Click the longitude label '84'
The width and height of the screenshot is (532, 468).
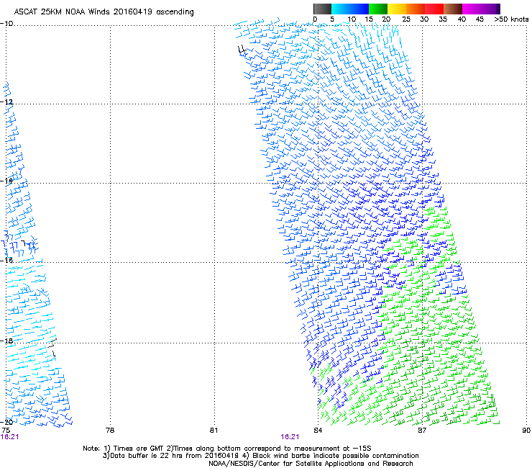[x=318, y=431]
